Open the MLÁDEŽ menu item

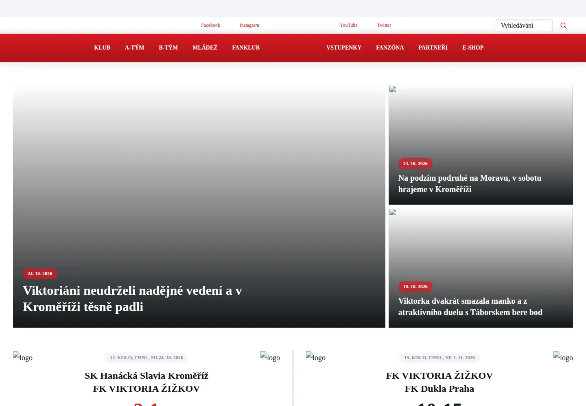tap(205, 48)
